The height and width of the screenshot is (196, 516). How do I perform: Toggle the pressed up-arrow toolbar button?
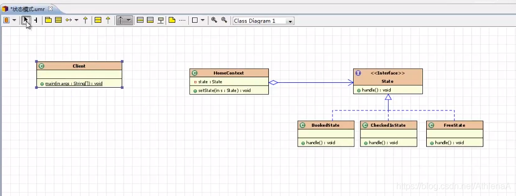pos(120,21)
